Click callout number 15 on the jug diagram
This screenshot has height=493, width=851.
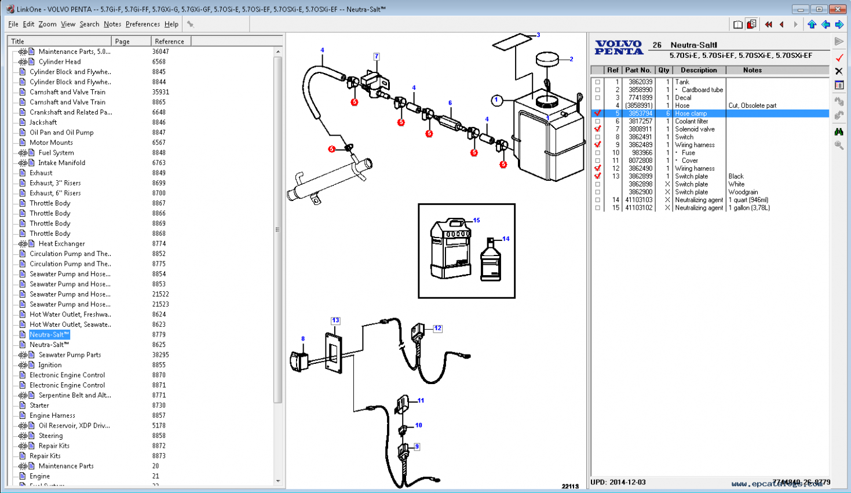[x=476, y=220]
